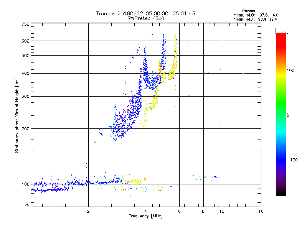Click the y-axis '600' tick label
The width and height of the screenshot is (307, 230).
click(25, 41)
